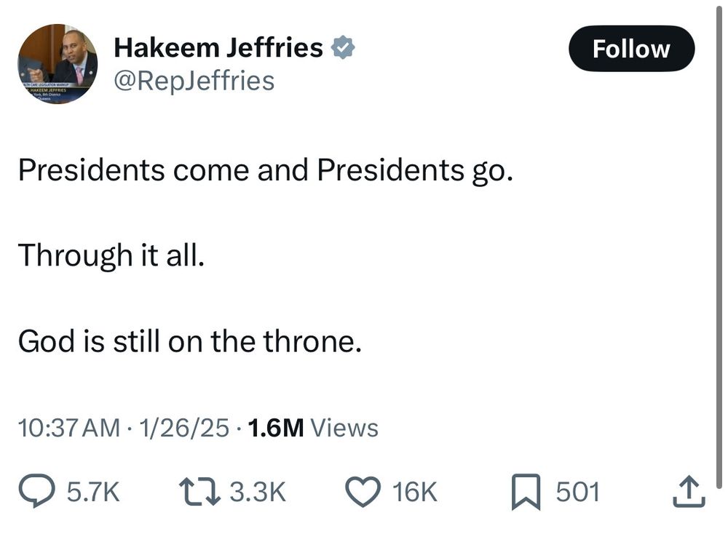Select the 1/26/25 date text

[x=185, y=428]
